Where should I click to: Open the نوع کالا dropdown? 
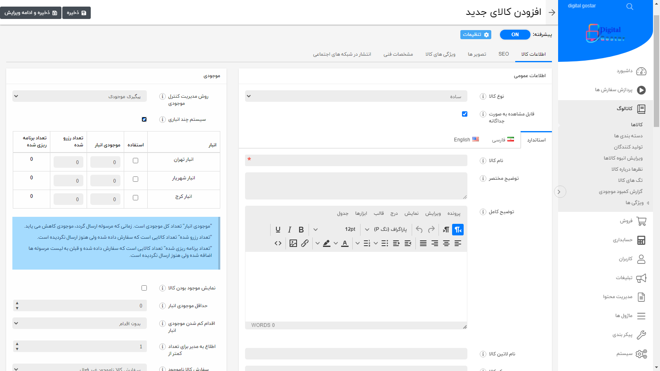tap(356, 96)
